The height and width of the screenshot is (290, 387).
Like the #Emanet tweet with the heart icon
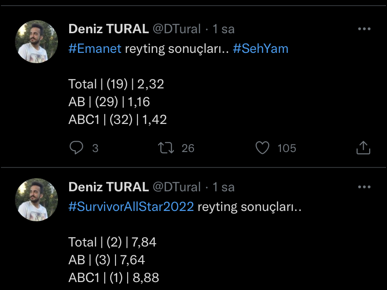tap(263, 148)
